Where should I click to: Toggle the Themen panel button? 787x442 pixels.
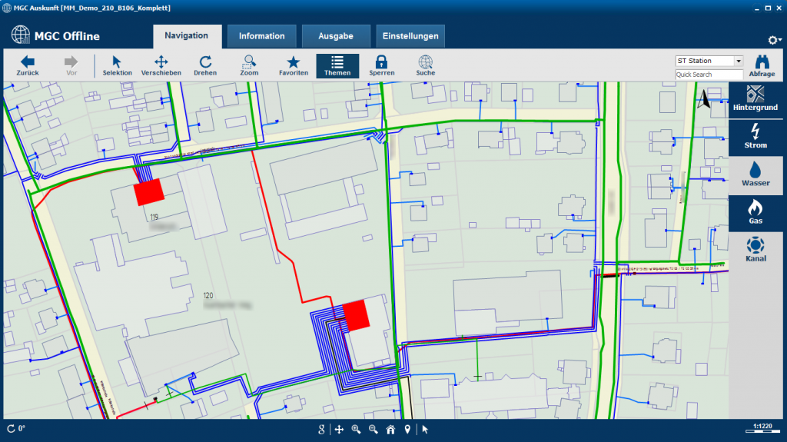(x=337, y=65)
